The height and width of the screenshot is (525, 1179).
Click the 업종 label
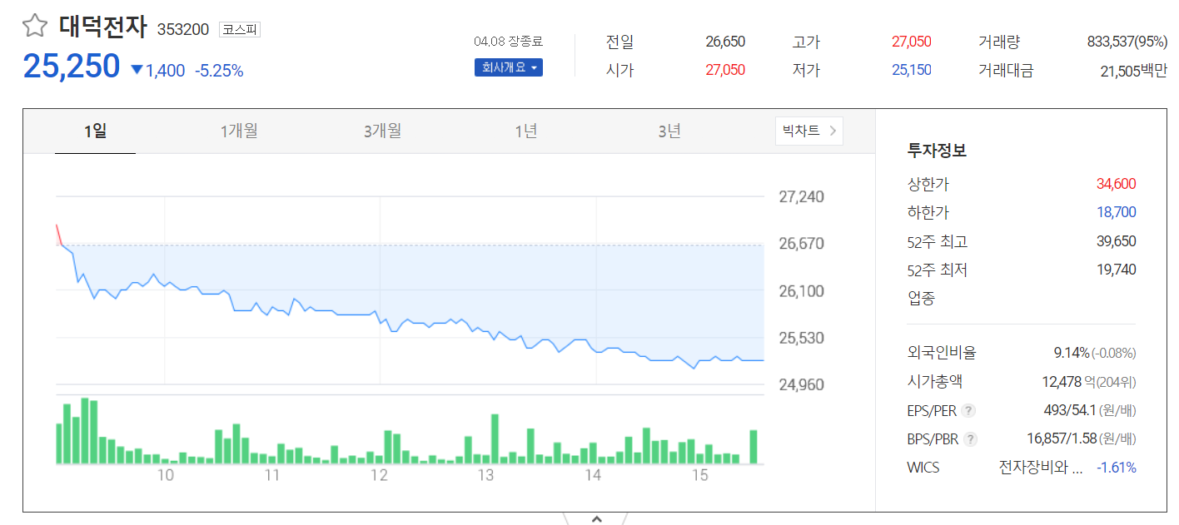click(922, 298)
